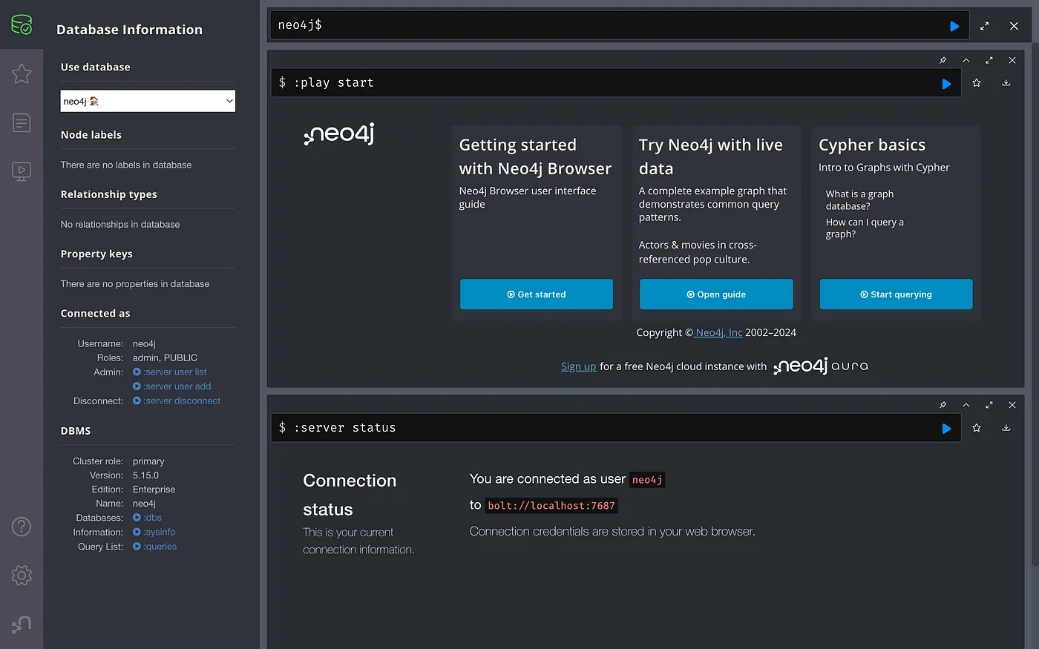Open the Use database dropdown
Screen dimensions: 1039x649
[x=148, y=101]
